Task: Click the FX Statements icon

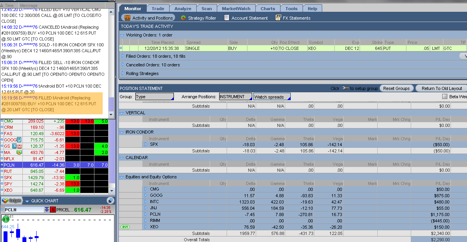Action: click(279, 18)
